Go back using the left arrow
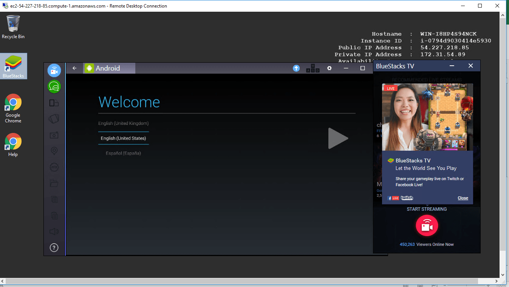509x287 pixels. tap(74, 68)
